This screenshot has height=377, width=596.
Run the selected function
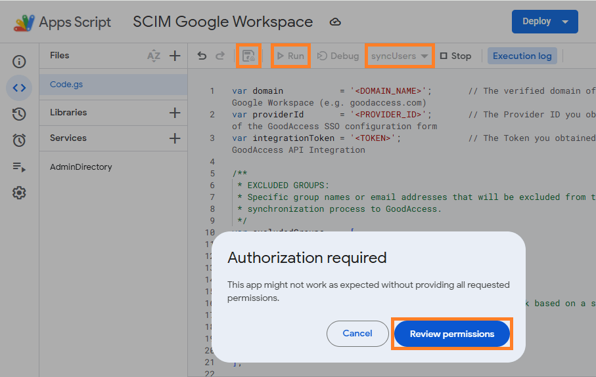click(x=291, y=56)
